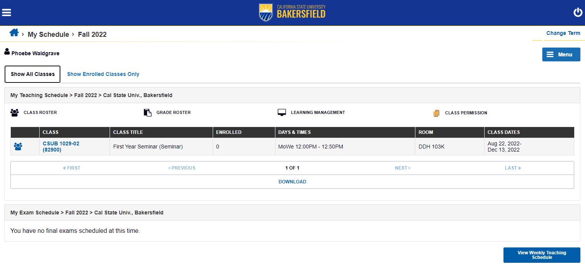Download the teaching schedule
The width and height of the screenshot is (585, 267).
pos(292,182)
